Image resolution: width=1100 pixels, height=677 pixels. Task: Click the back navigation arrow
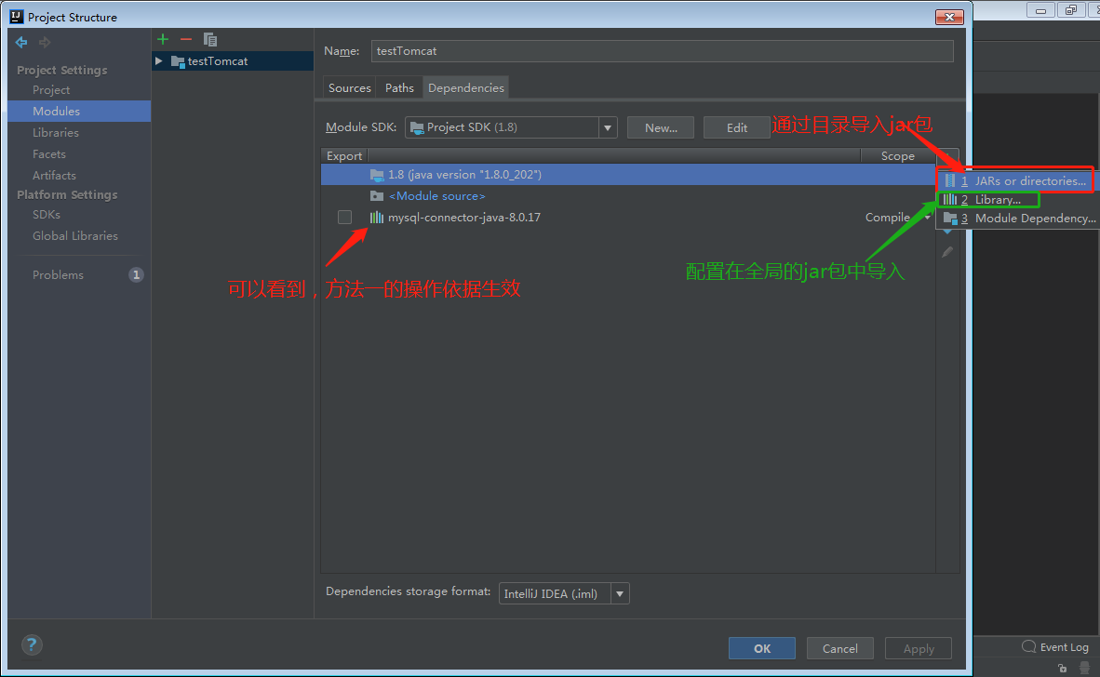(x=21, y=42)
